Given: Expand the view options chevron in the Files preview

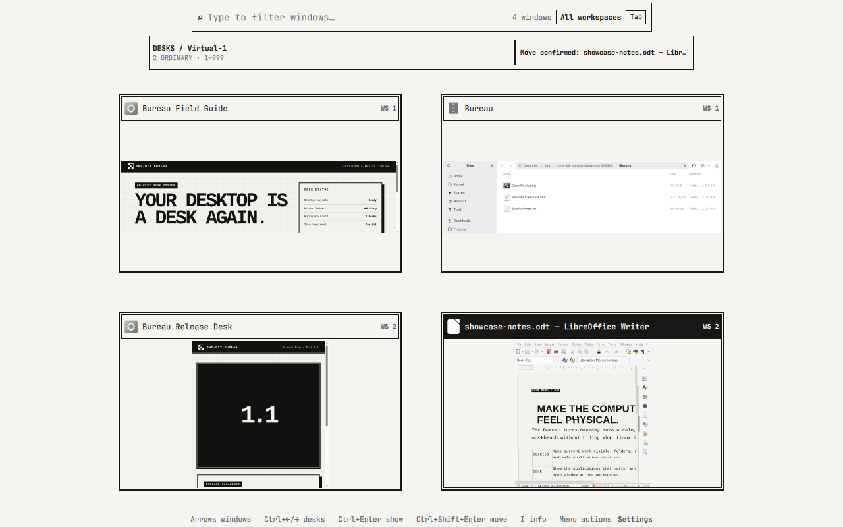Looking at the screenshot, I should click(709, 165).
